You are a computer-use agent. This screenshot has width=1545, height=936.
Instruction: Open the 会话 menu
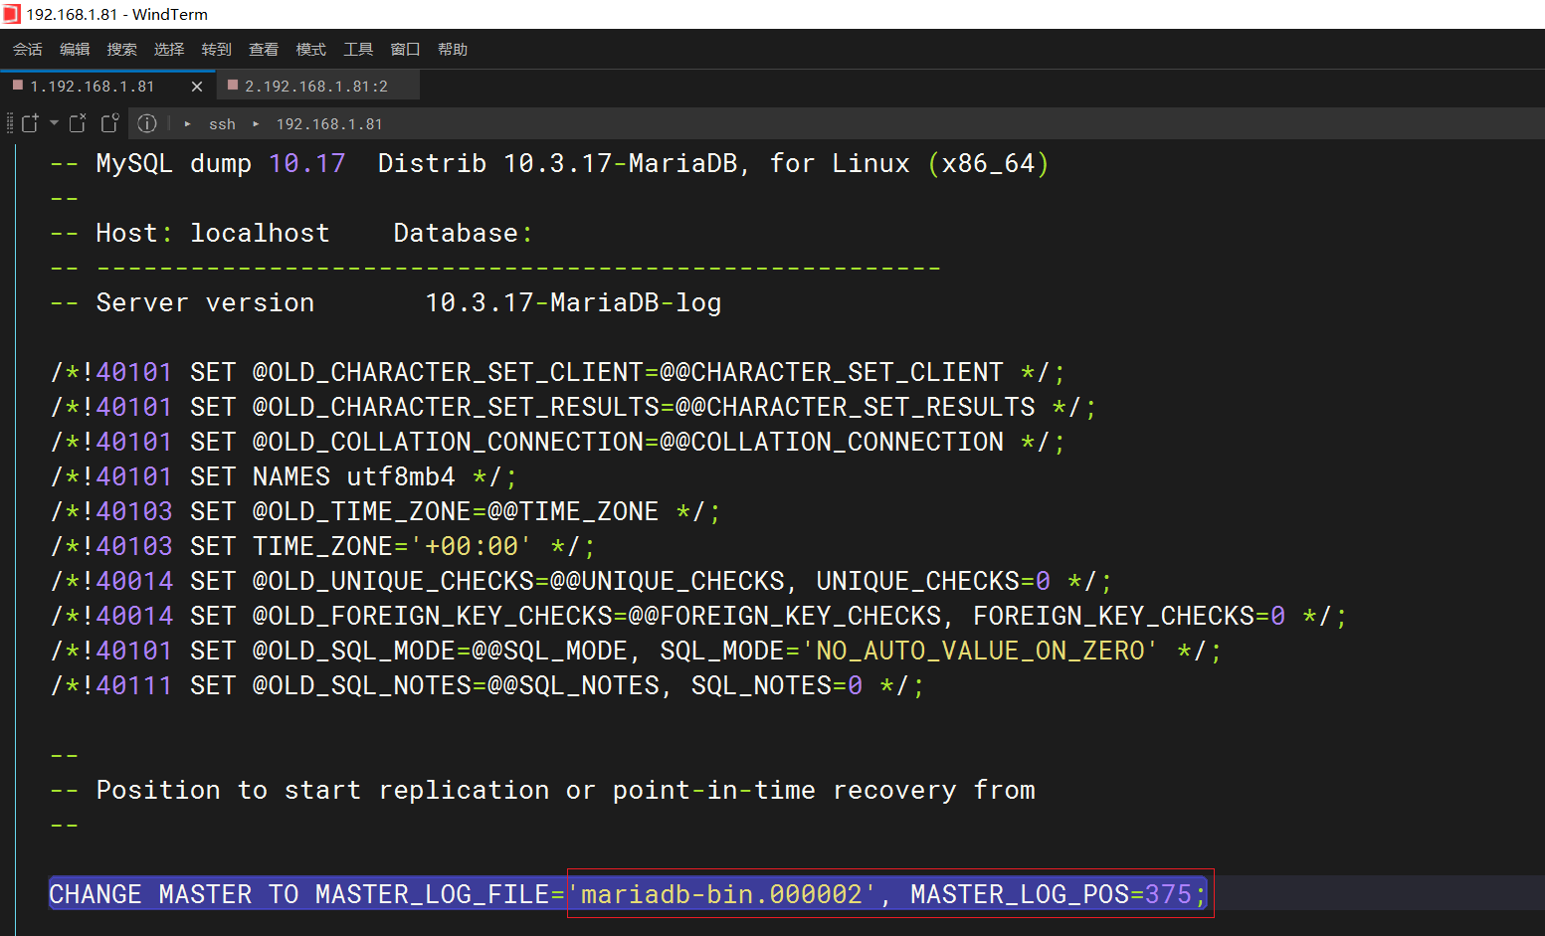tap(27, 49)
